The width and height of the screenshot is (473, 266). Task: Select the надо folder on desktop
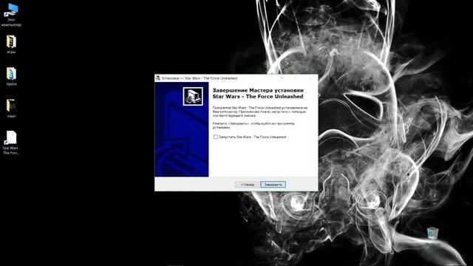tap(11, 109)
